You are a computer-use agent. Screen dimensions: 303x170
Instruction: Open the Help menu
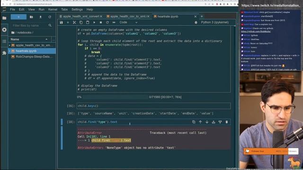(89, 9)
